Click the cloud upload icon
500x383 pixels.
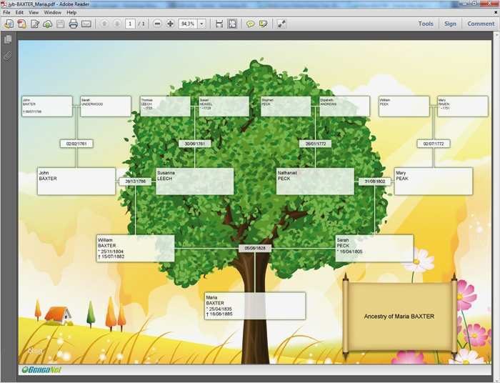click(x=48, y=24)
